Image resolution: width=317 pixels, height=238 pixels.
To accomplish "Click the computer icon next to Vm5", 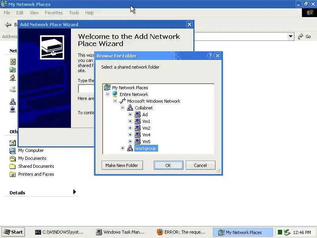I will click(137, 141).
